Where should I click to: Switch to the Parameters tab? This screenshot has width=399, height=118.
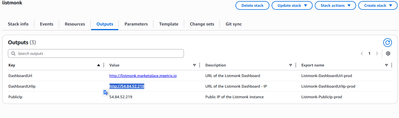(136, 24)
